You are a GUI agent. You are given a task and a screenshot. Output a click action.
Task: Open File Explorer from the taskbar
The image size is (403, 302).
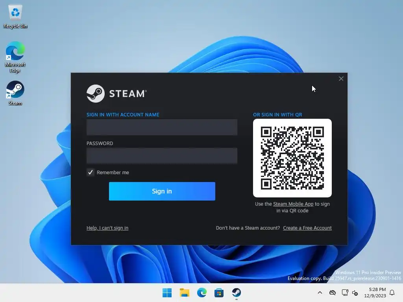(184, 293)
